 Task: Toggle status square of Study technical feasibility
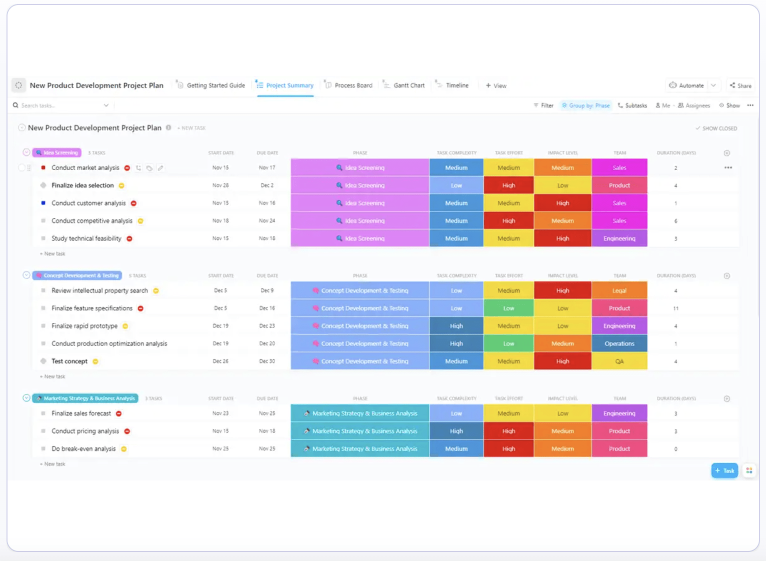click(43, 238)
